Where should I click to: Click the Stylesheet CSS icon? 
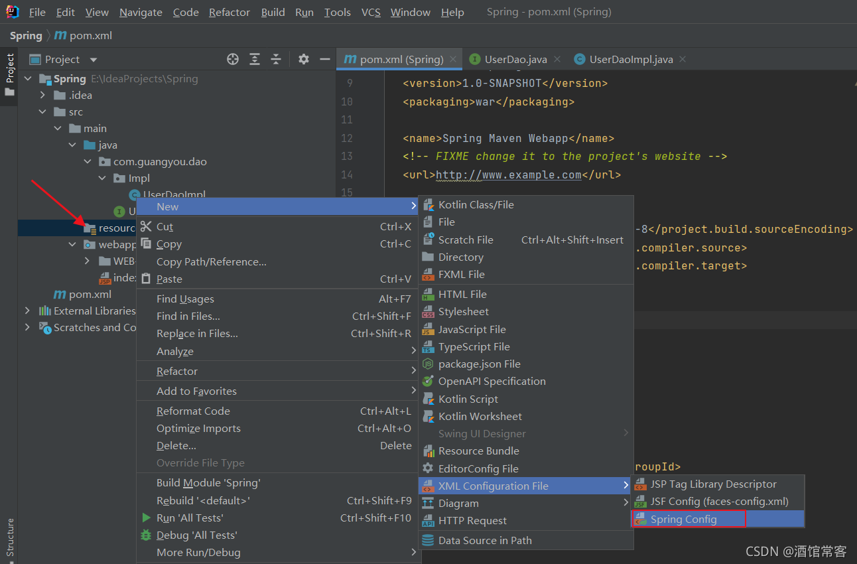click(x=428, y=311)
